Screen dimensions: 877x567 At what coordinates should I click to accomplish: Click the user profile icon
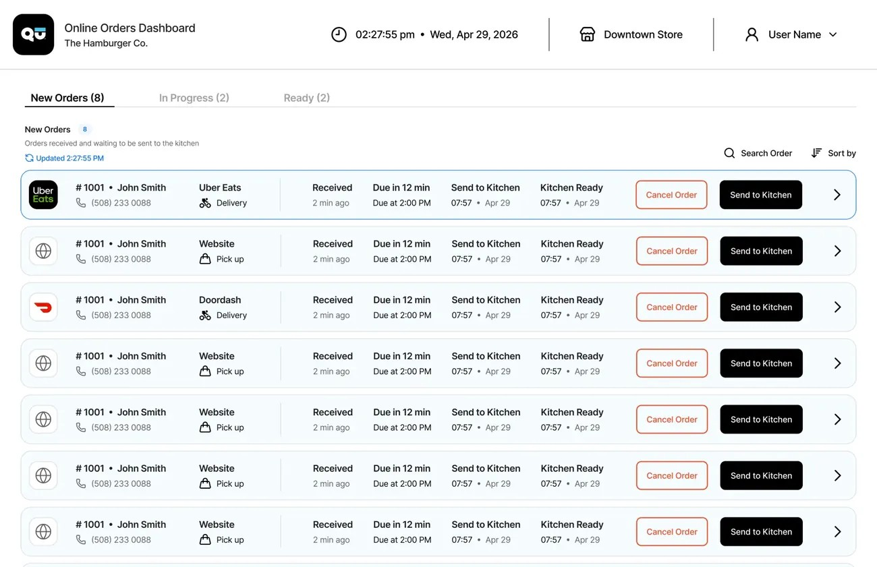[752, 34]
